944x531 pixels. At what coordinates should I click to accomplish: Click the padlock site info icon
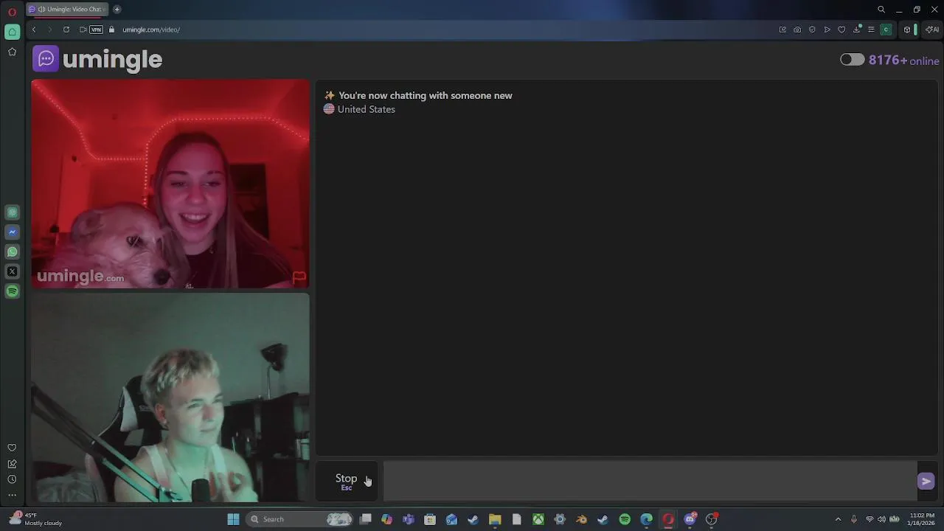pyautogui.click(x=112, y=29)
